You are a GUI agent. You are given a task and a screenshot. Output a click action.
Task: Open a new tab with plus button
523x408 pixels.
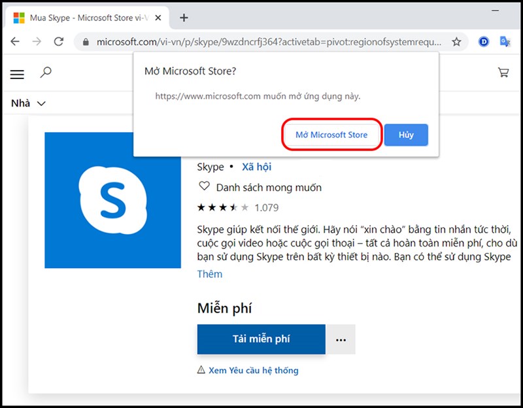(184, 18)
